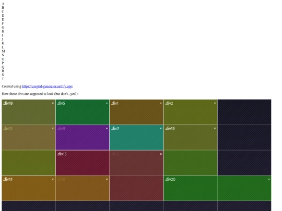Click the letter F line

click(x=3, y=23)
